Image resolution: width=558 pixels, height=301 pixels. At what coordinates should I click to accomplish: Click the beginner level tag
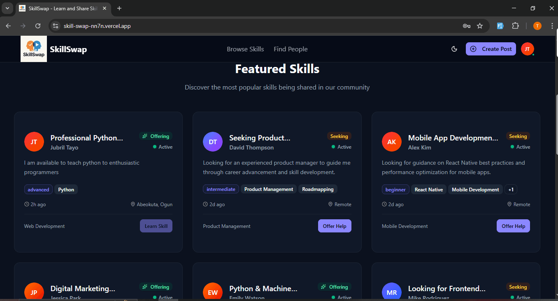pos(395,190)
